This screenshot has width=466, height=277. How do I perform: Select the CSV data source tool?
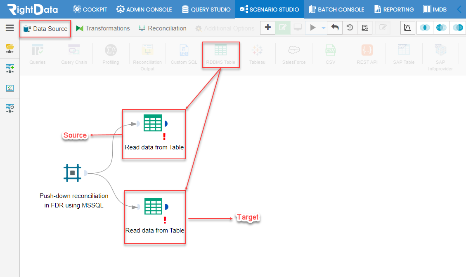pos(331,54)
